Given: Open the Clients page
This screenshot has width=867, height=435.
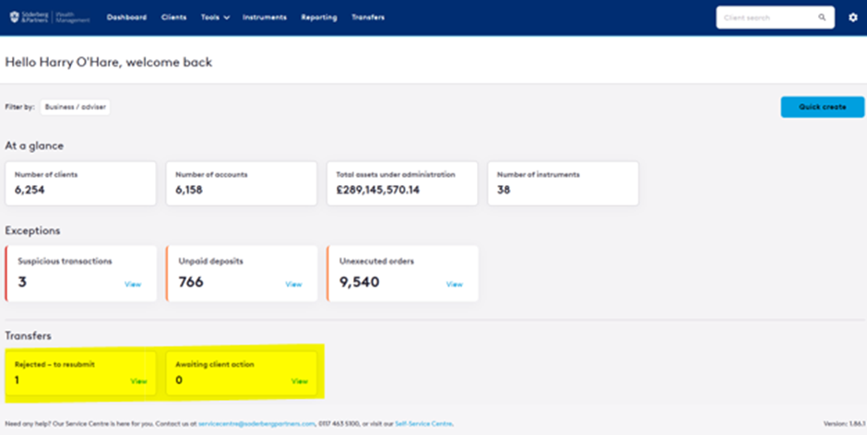Looking at the screenshot, I should click(x=173, y=18).
